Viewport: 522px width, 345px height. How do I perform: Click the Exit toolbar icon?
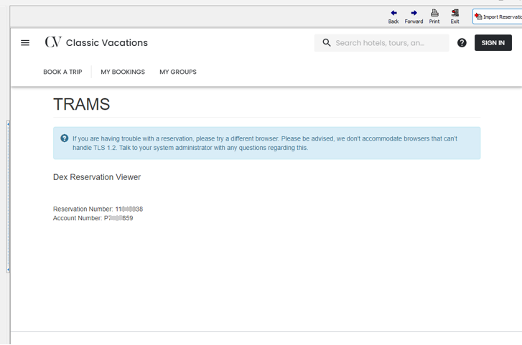point(455,13)
